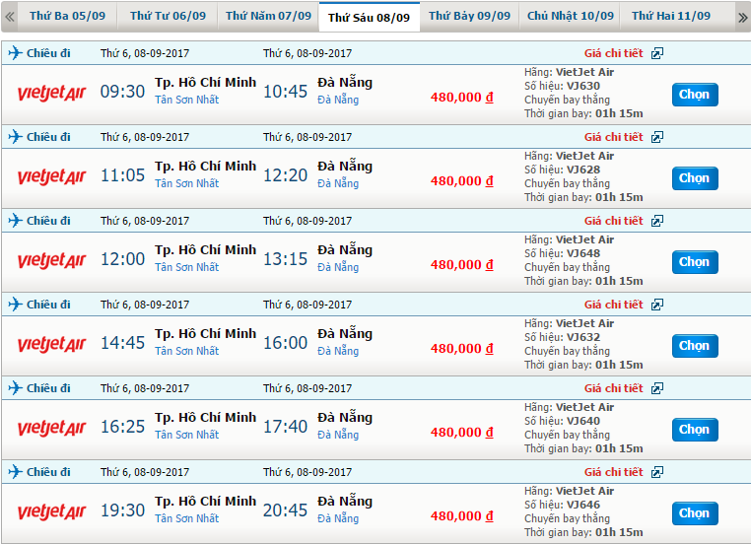
Task: Choose the 16:25 flight VJ640 with Chọn
Action: pyautogui.click(x=695, y=430)
